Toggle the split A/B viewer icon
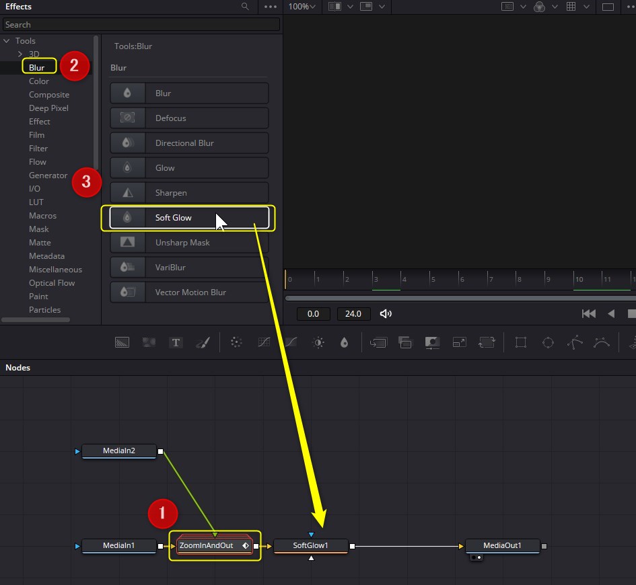The height and width of the screenshot is (585, 636). pos(334,7)
